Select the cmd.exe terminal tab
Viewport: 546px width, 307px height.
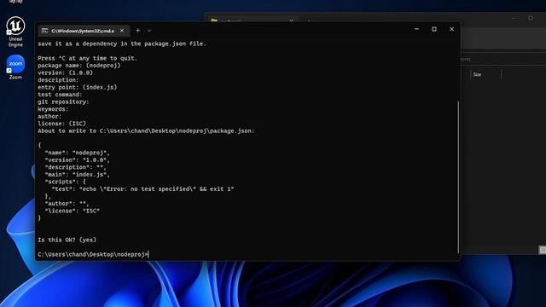(x=84, y=31)
